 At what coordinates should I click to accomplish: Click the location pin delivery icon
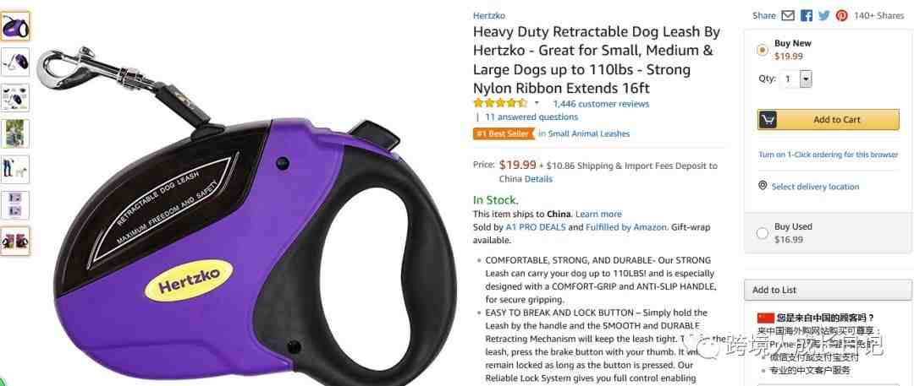[x=763, y=186]
